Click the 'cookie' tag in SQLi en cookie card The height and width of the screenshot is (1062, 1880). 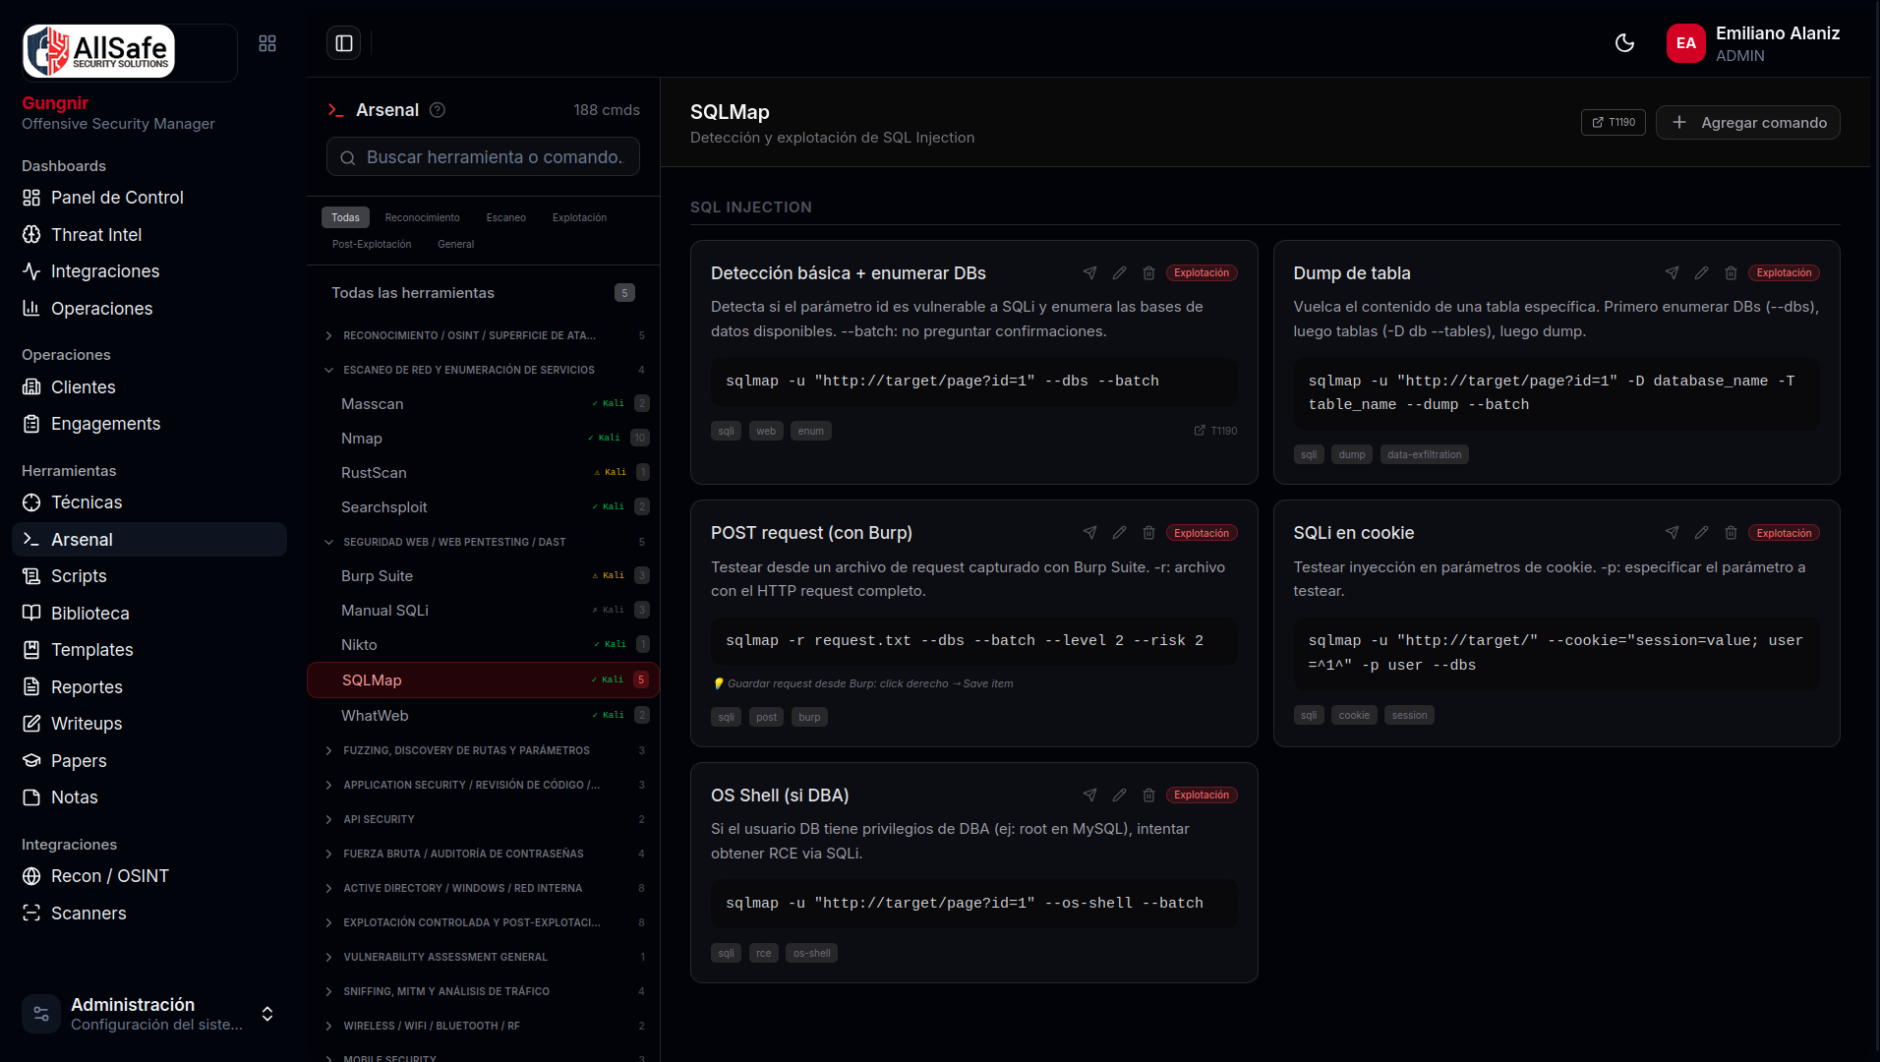(x=1354, y=715)
